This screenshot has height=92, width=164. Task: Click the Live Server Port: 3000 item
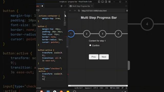tap(115, 88)
